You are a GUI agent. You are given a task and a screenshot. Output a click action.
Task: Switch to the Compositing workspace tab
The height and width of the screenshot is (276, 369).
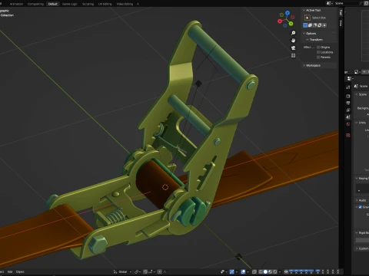[x=35, y=4]
